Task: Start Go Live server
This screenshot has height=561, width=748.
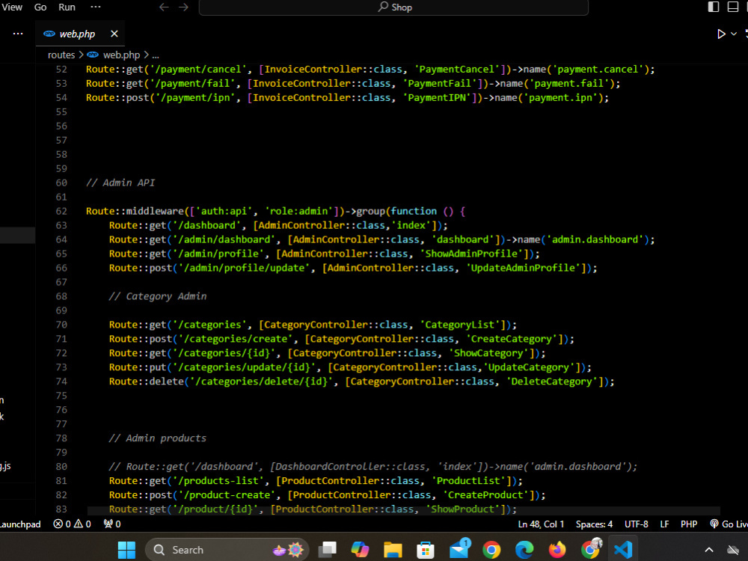Action: click(x=729, y=524)
